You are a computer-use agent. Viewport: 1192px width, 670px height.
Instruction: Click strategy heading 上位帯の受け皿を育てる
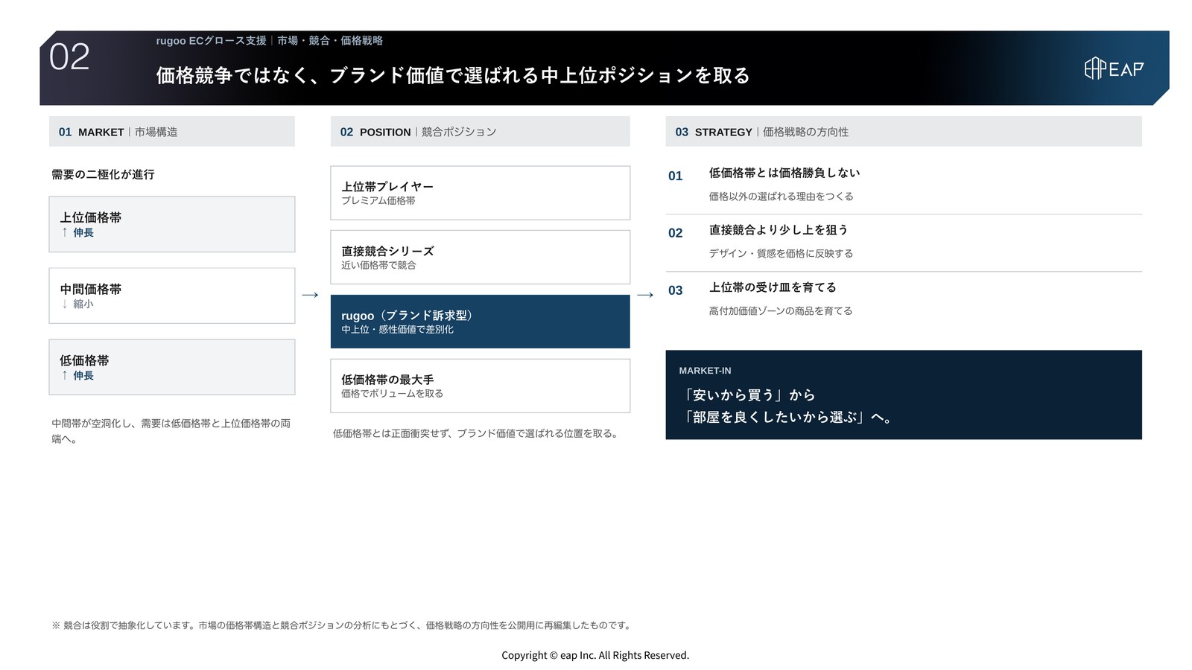tap(773, 287)
